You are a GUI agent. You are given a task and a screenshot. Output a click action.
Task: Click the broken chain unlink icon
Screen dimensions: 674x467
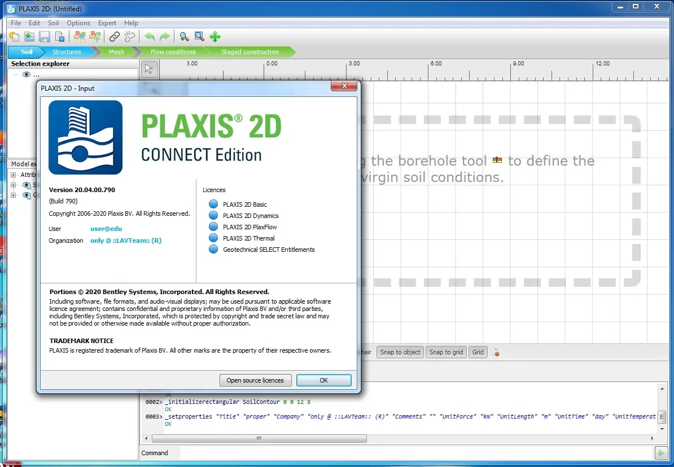pyautogui.click(x=129, y=37)
